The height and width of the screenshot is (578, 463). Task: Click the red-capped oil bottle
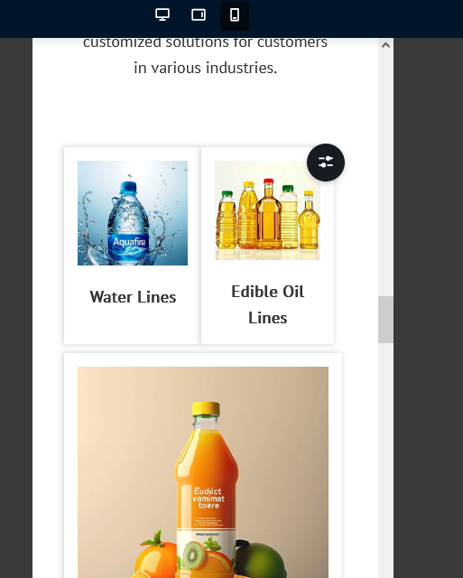[x=269, y=214]
